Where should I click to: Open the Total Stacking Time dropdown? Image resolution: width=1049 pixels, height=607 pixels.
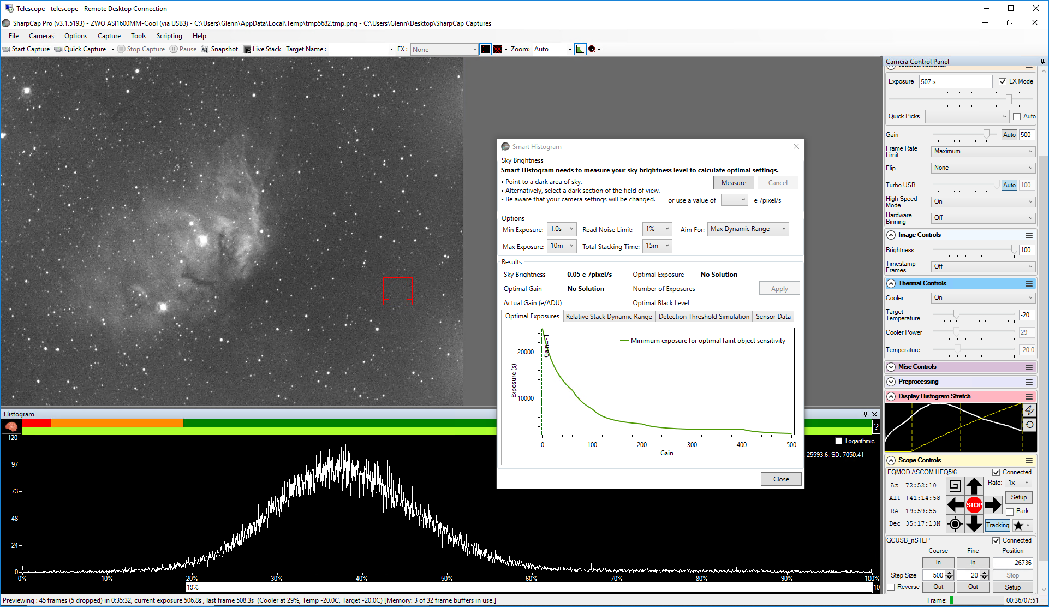coord(657,246)
